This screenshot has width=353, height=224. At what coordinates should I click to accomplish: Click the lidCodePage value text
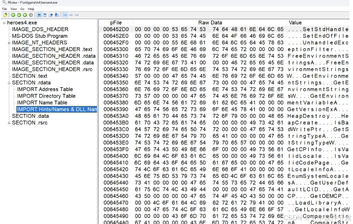coord(309,163)
